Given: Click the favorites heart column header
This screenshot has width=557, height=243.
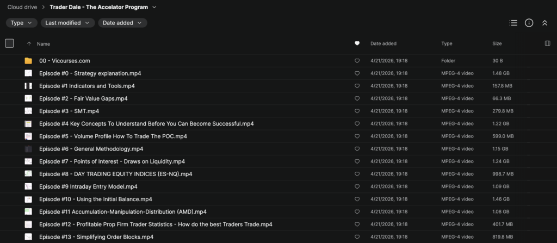Looking at the screenshot, I should click(357, 43).
